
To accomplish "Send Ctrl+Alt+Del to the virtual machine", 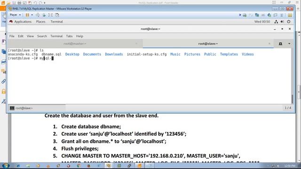I will (x=38, y=15).
